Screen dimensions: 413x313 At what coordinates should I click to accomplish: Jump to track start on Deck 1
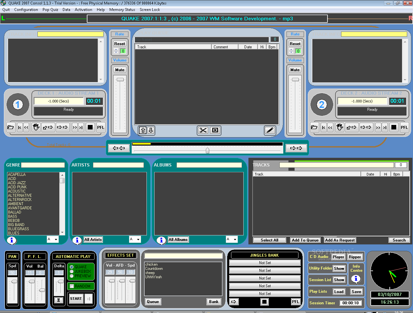20,127
